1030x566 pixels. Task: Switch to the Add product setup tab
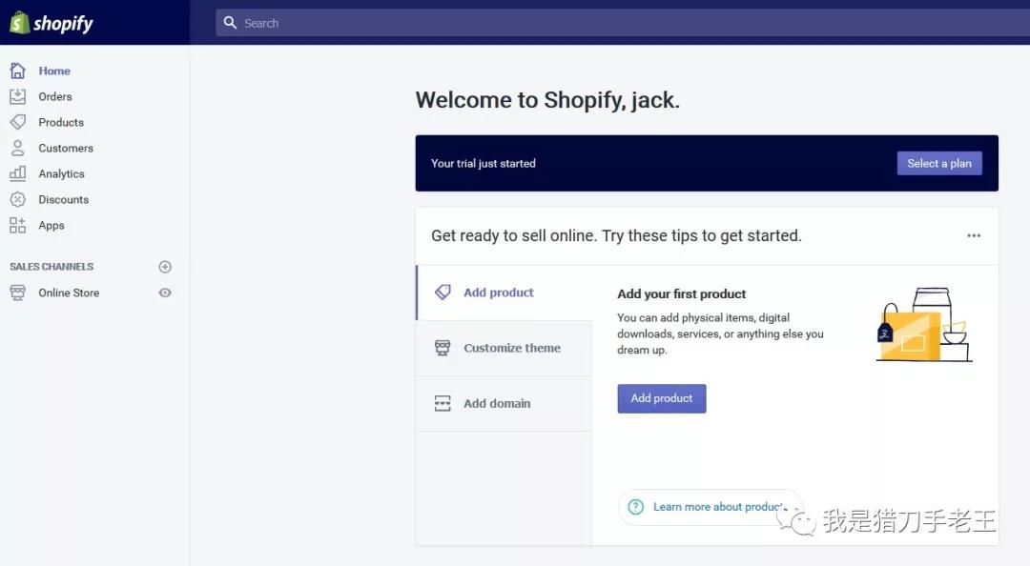pyautogui.click(x=498, y=293)
